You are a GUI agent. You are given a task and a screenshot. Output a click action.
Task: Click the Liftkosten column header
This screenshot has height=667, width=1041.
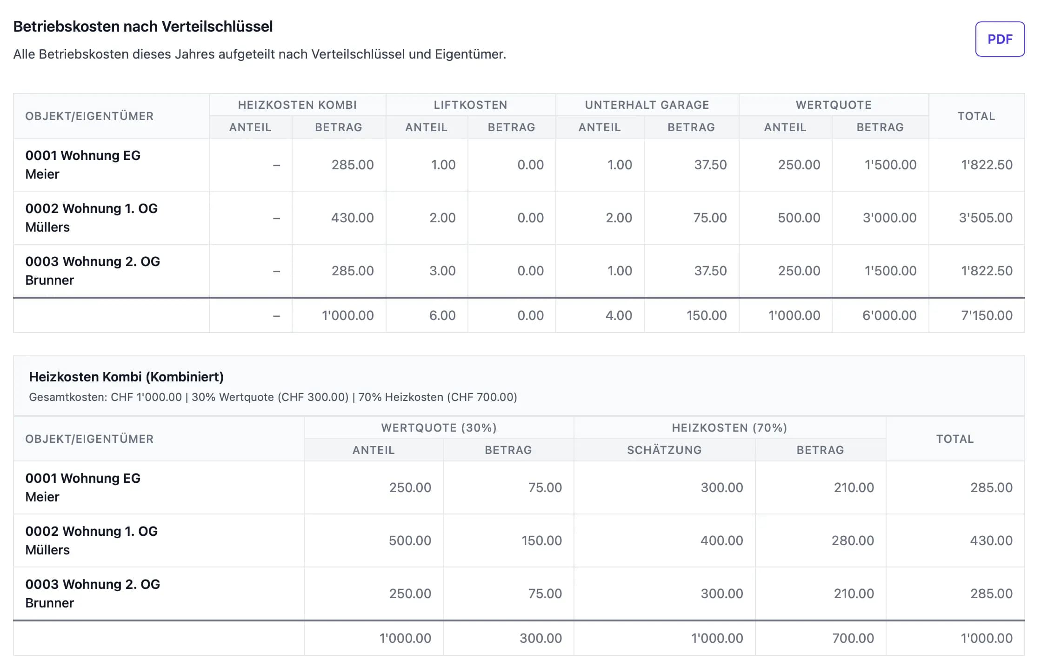tap(470, 105)
